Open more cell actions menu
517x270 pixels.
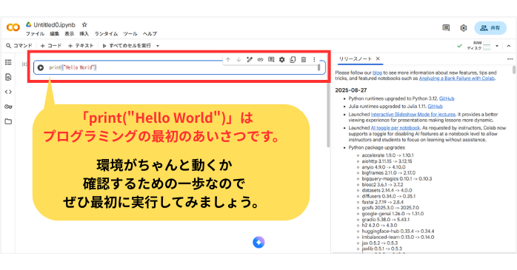314,60
